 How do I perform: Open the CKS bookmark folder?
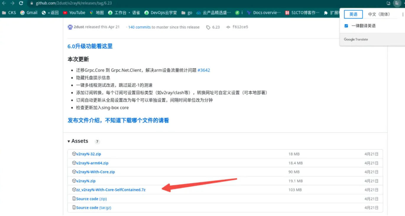9,13
